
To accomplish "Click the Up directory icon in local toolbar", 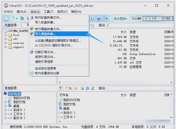I will [60, 88].
